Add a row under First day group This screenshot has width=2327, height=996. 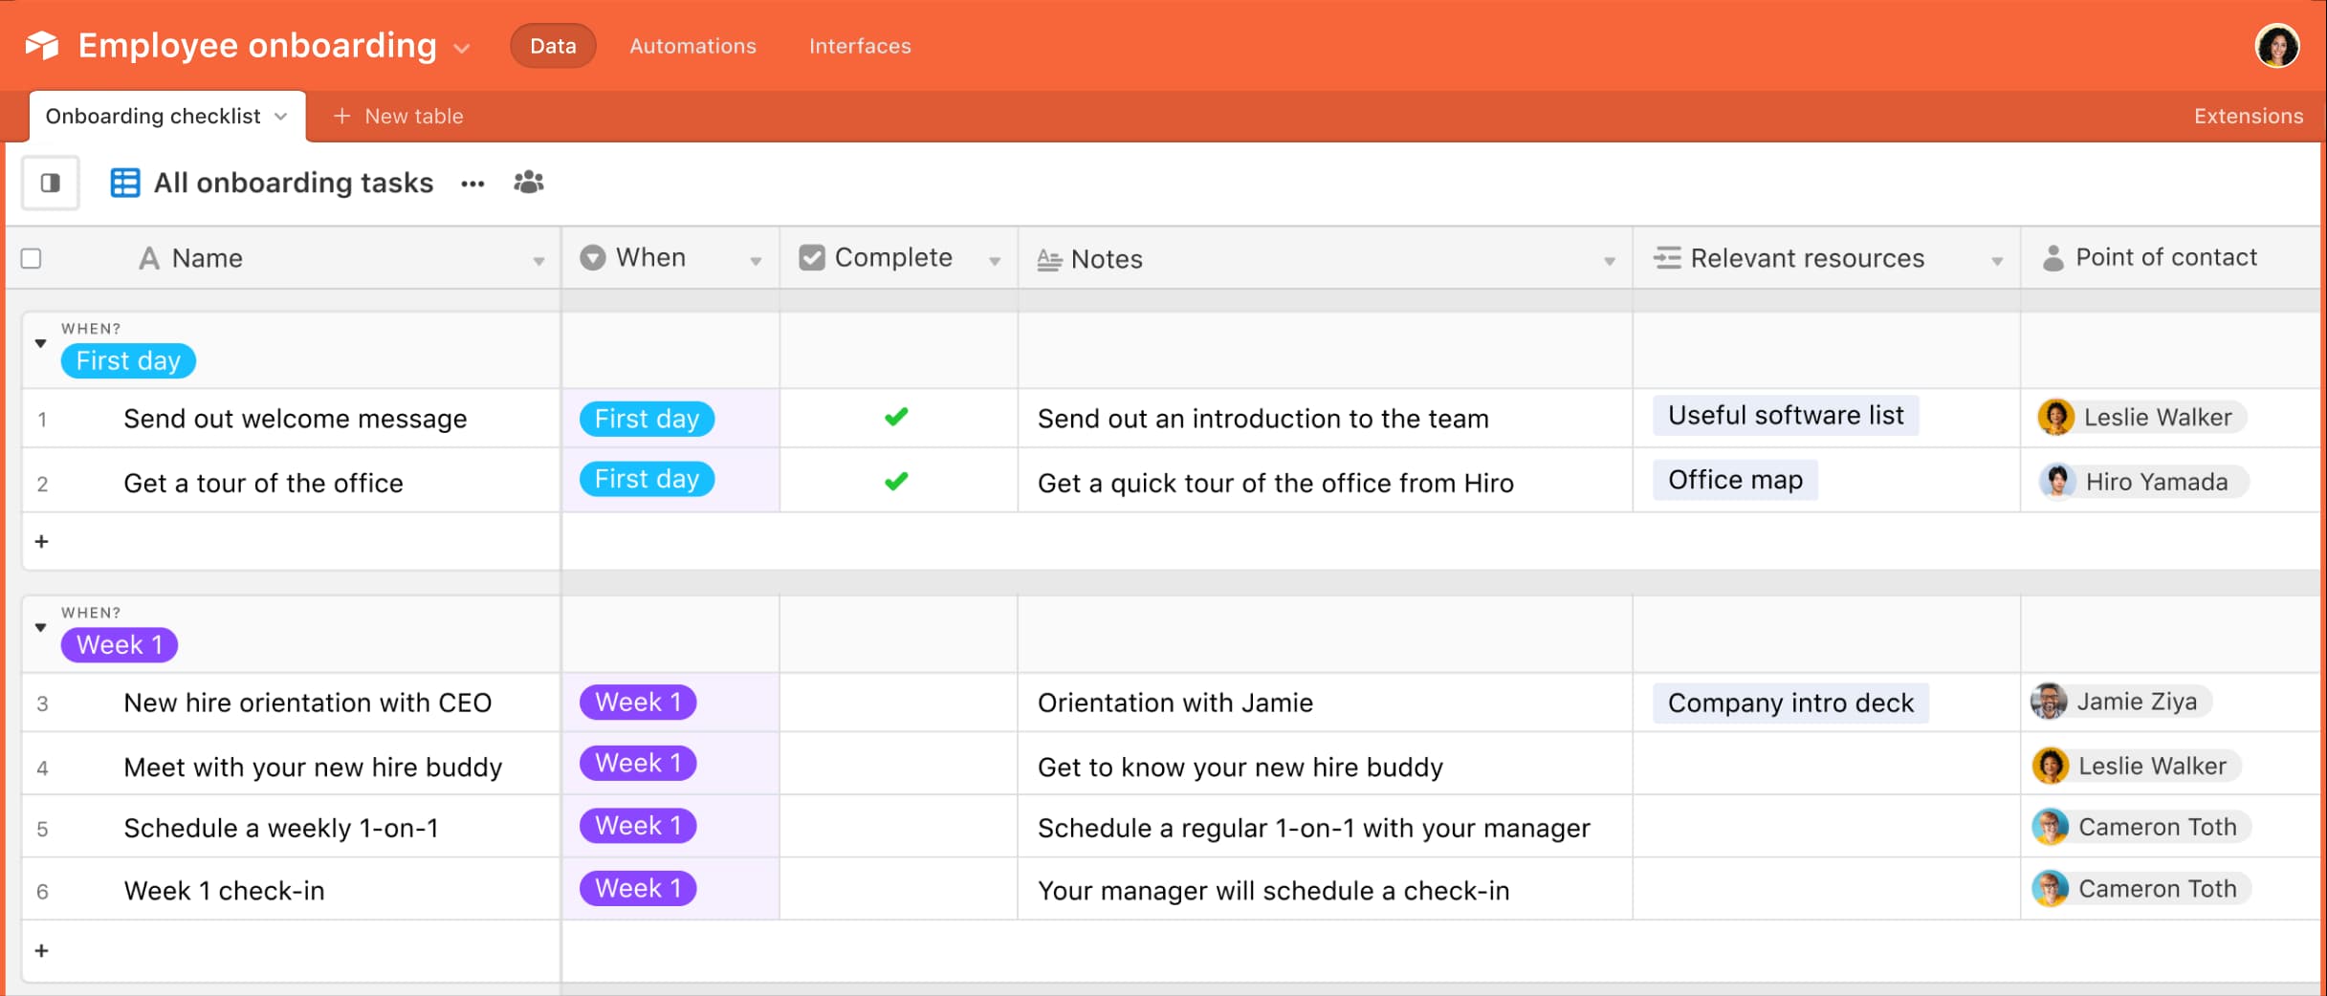[42, 541]
